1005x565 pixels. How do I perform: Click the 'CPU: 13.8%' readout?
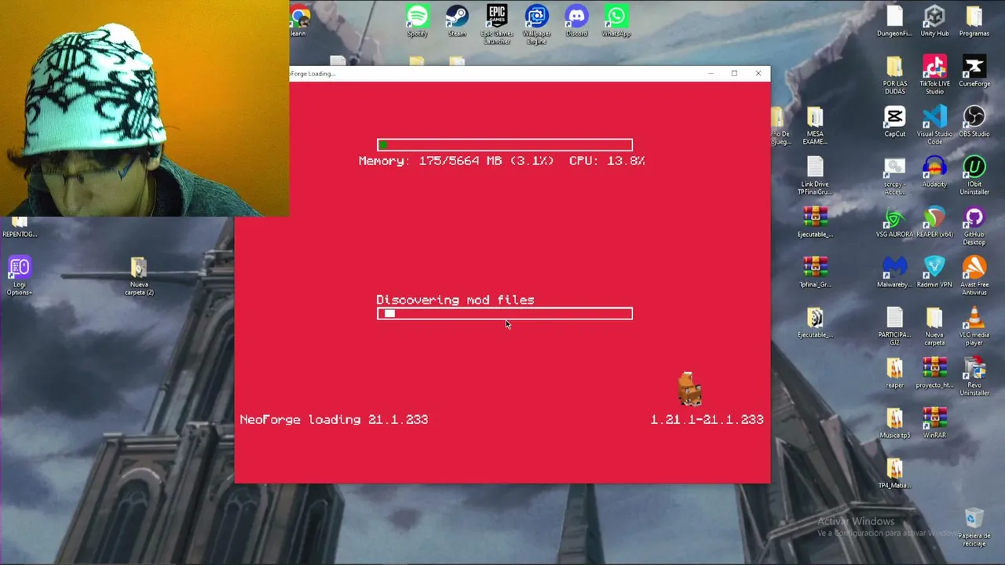(x=607, y=161)
